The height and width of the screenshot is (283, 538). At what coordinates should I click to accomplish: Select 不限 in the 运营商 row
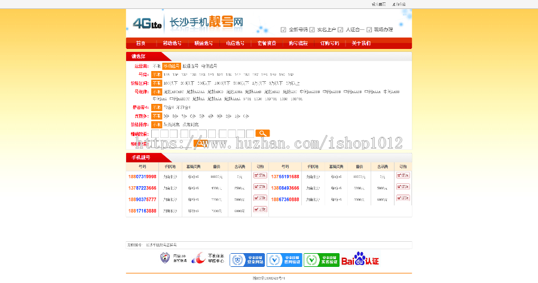tap(157, 66)
